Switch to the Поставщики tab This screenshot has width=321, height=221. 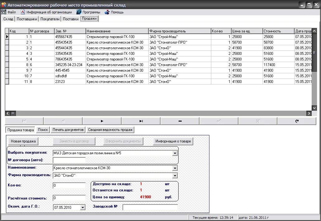click(x=27, y=19)
